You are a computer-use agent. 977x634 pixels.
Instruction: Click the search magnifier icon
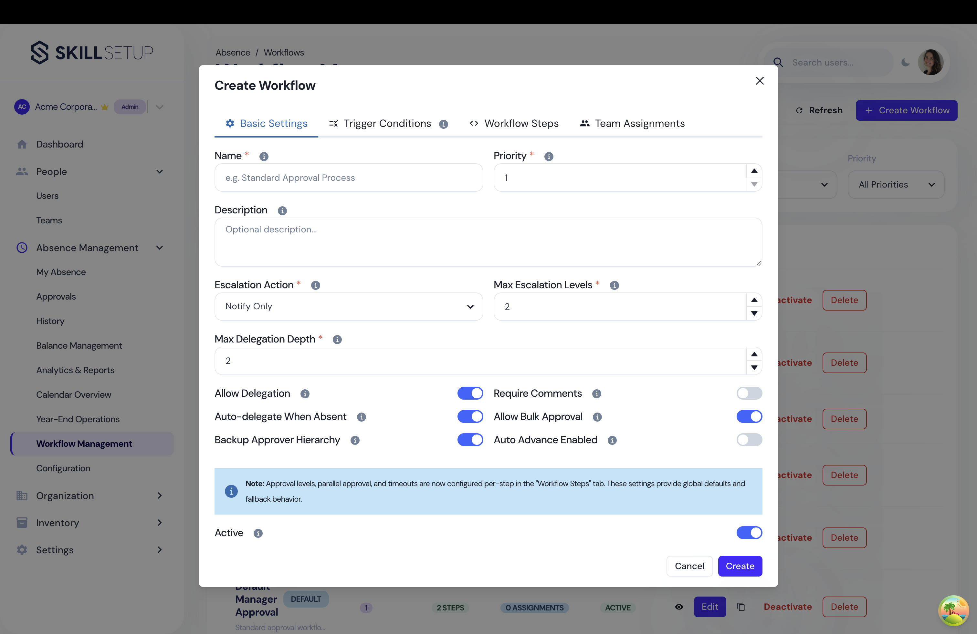(778, 62)
